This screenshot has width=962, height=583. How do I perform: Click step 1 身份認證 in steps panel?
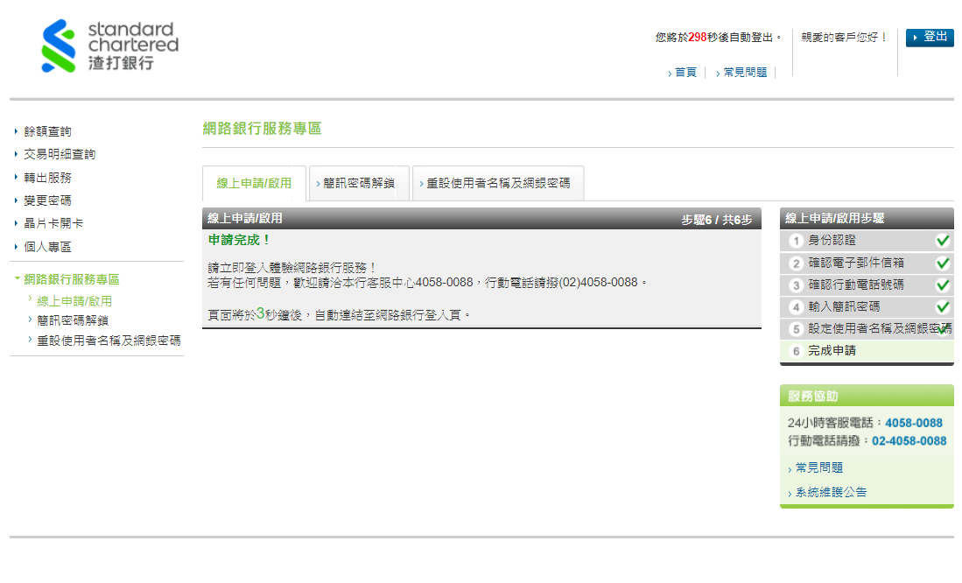(867, 241)
